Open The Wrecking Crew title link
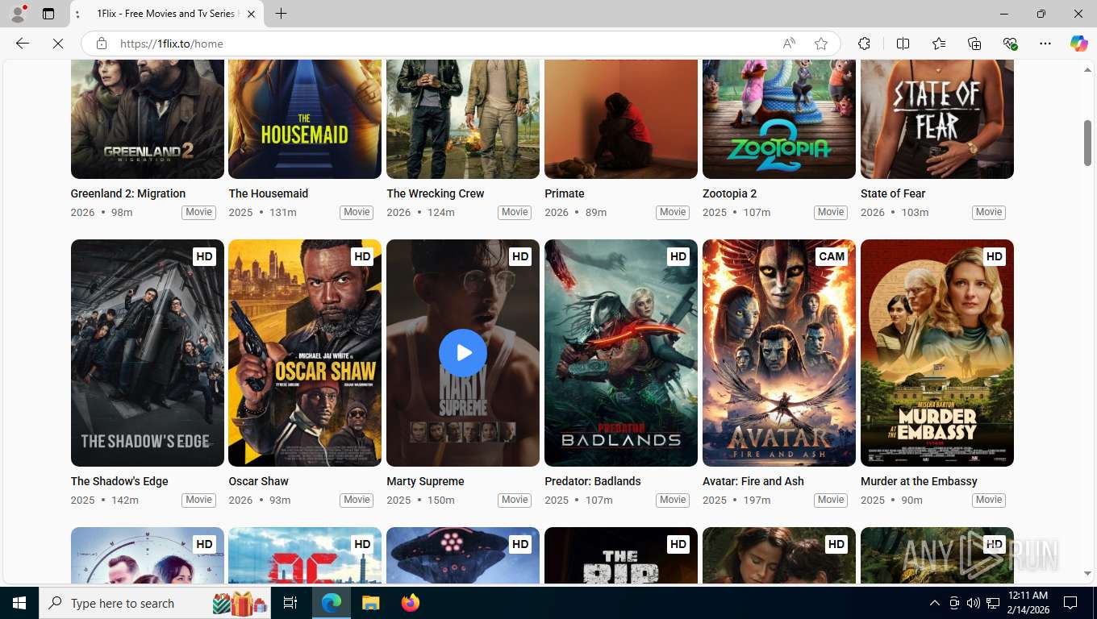This screenshot has height=619, width=1097. (436, 193)
